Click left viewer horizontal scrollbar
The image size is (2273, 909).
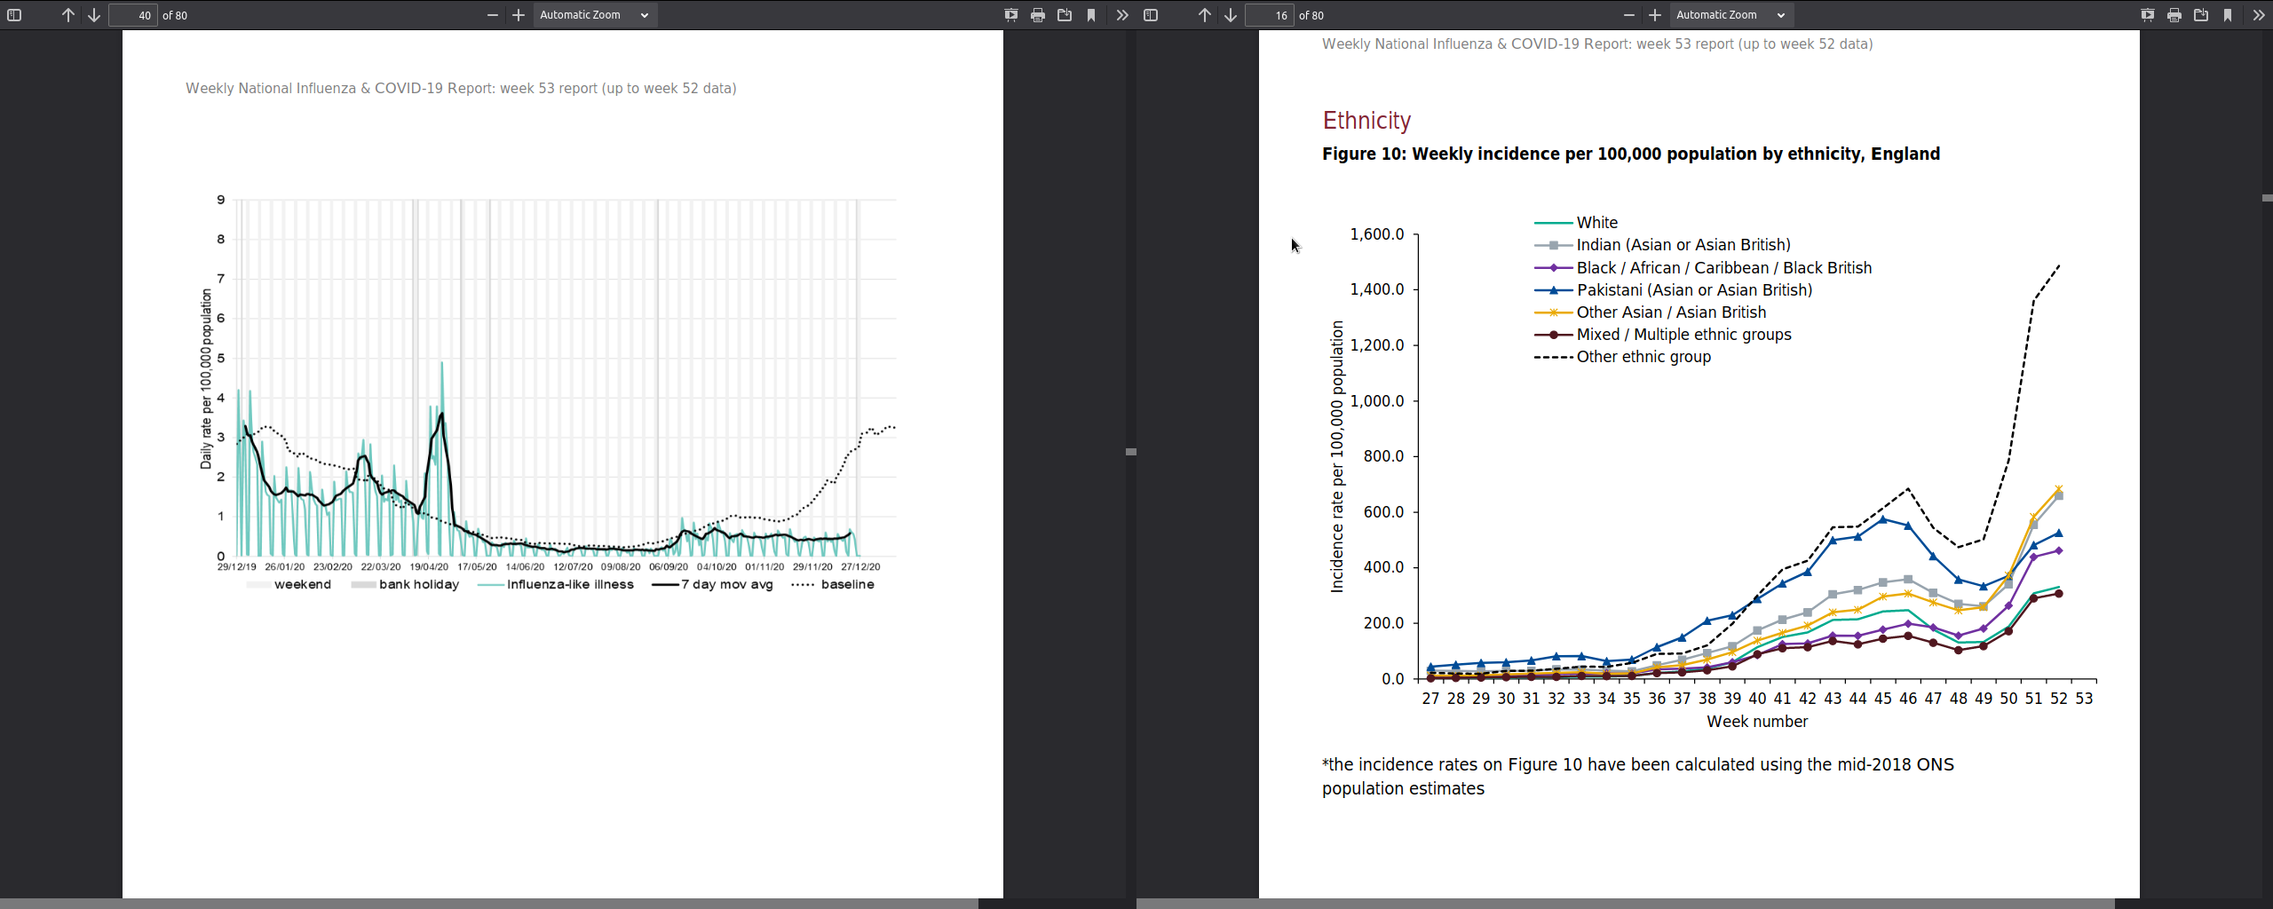coord(489,904)
